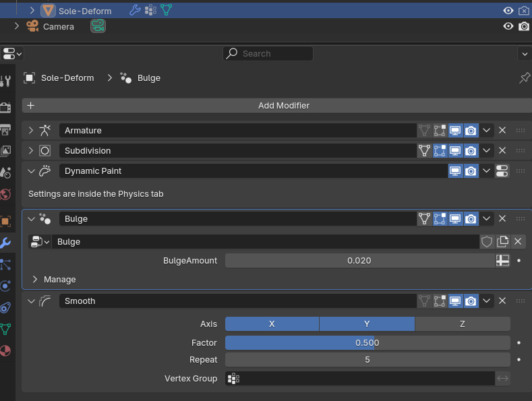The image size is (532, 401).
Task: Expand the Armature modifier panel
Action: click(31, 131)
